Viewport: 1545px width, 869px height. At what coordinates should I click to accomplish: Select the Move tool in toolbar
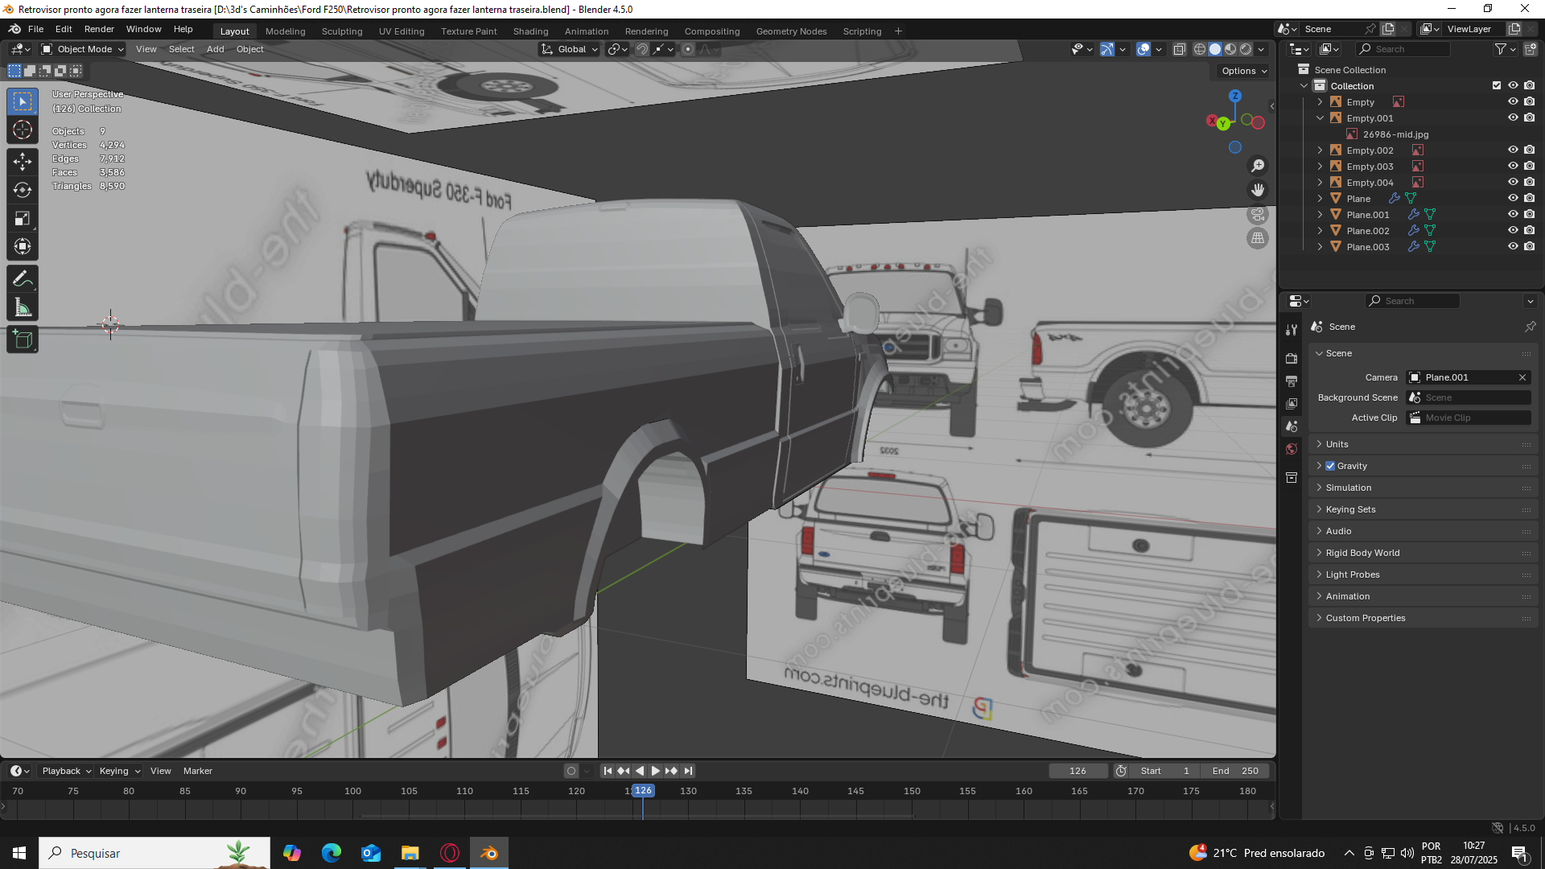pos(23,162)
